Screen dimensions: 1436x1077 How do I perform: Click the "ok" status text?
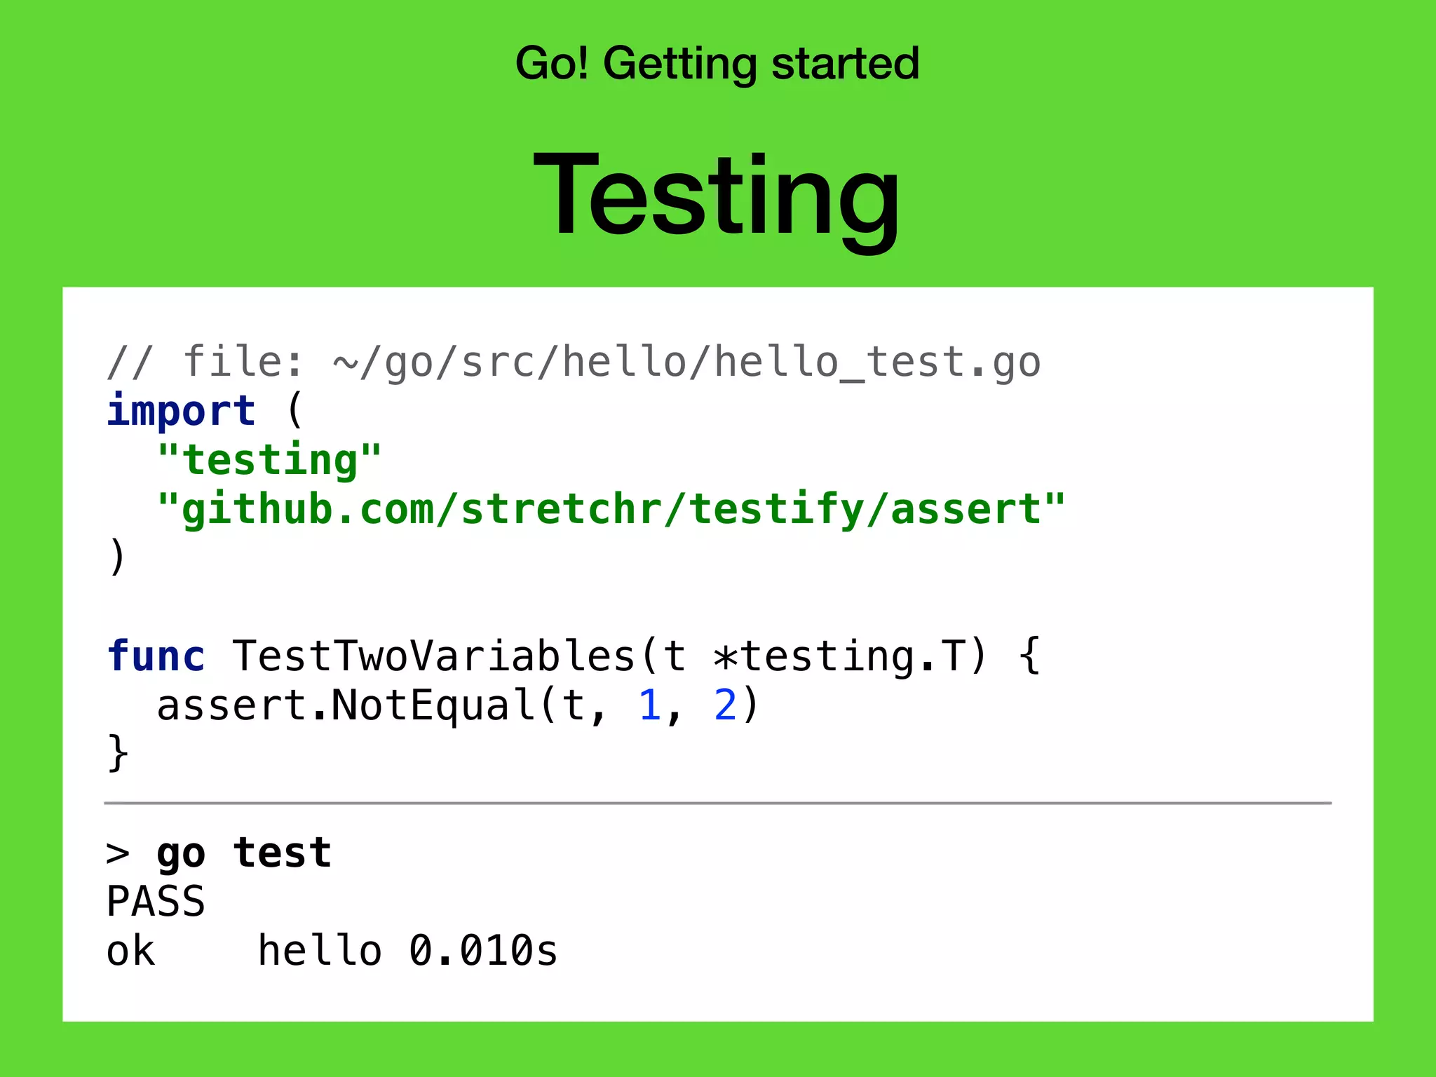coord(130,951)
